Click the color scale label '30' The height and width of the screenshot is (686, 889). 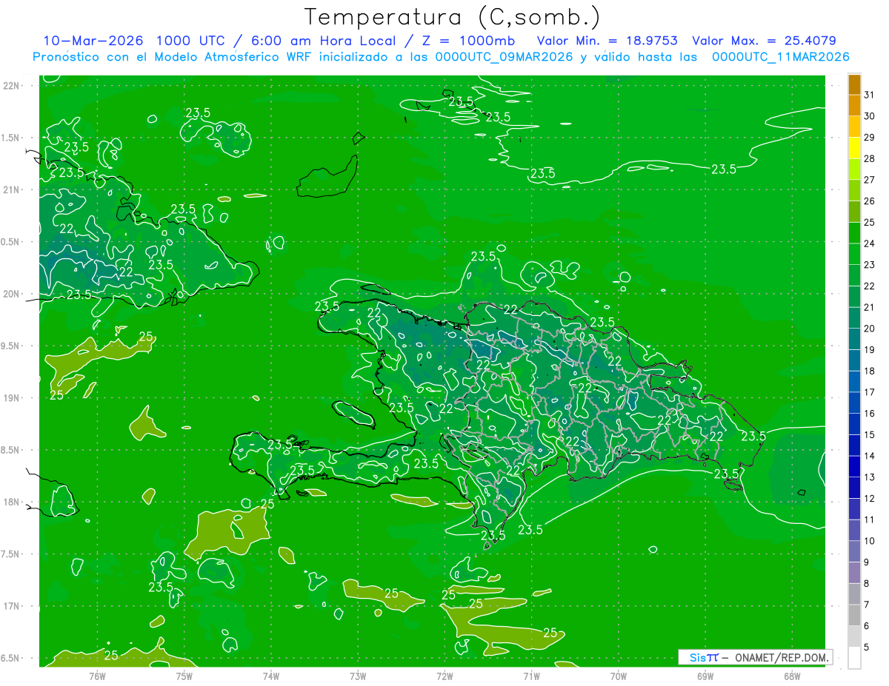[869, 116]
